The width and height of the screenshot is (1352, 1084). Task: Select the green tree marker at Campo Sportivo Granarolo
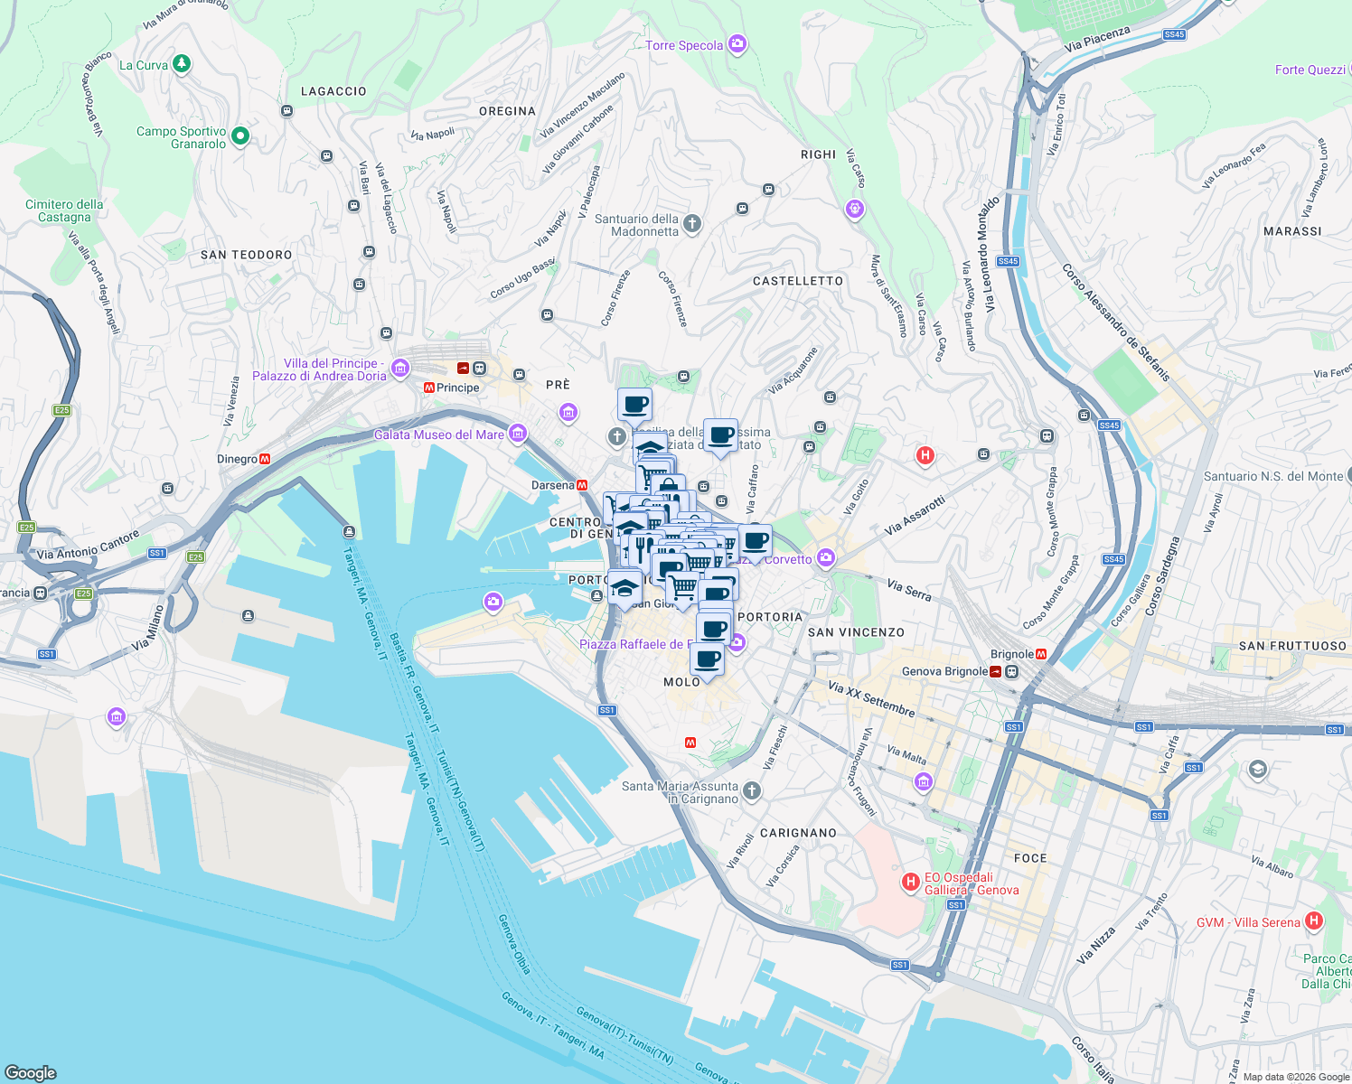click(x=239, y=135)
